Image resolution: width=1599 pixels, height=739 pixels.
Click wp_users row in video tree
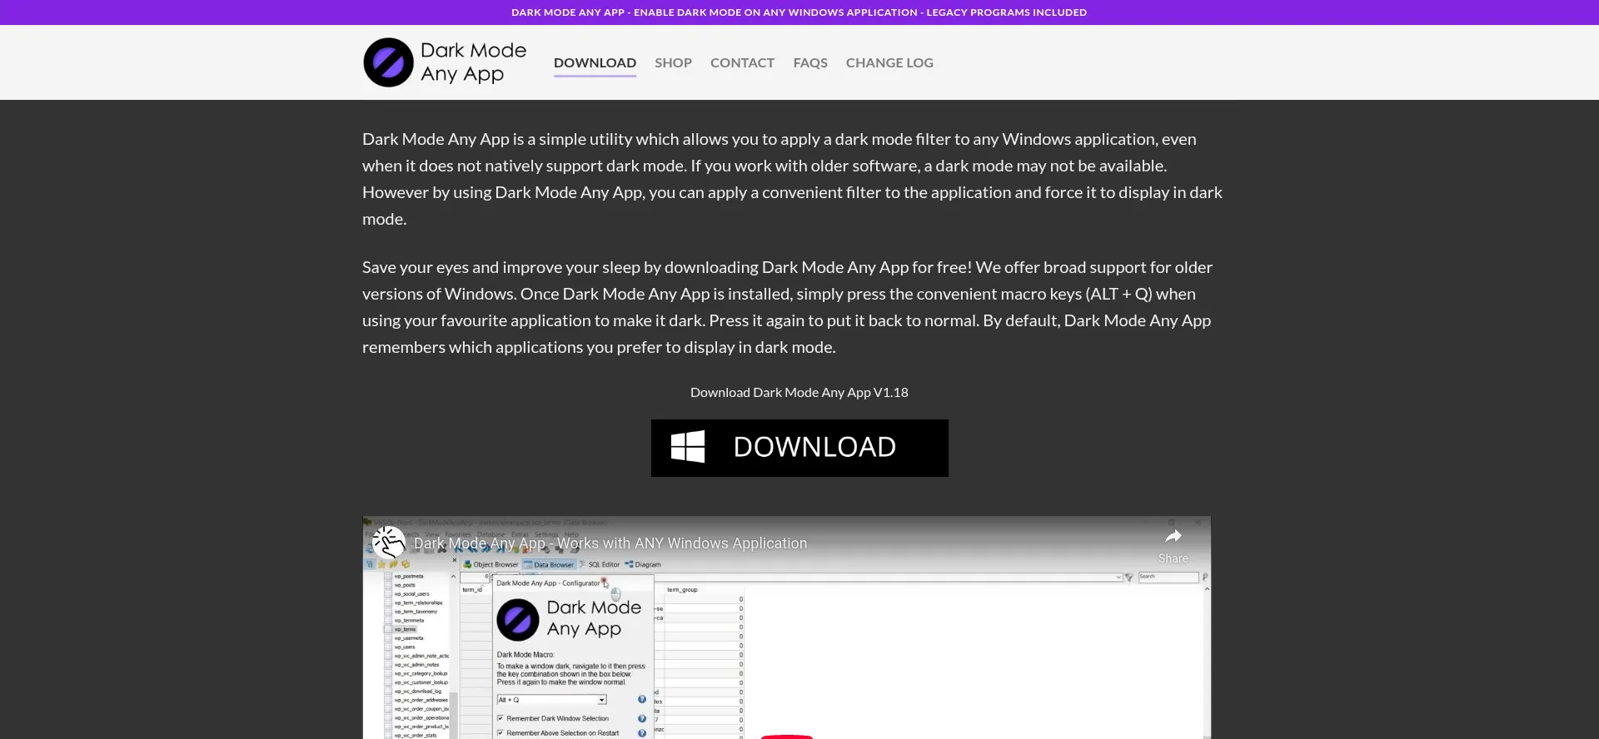point(405,647)
